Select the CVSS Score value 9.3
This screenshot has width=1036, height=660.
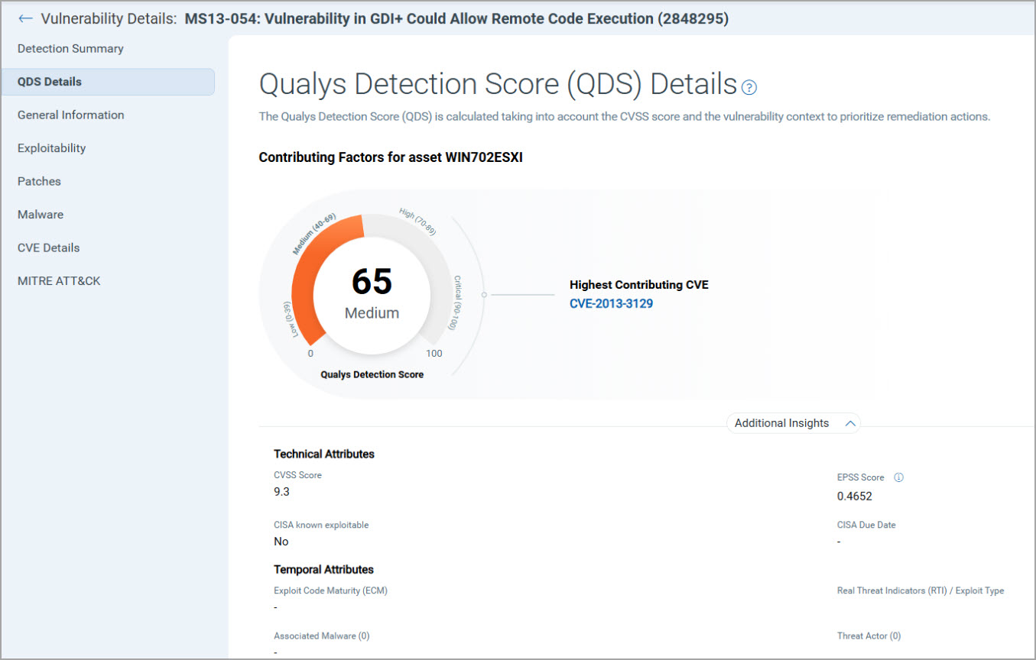(281, 492)
